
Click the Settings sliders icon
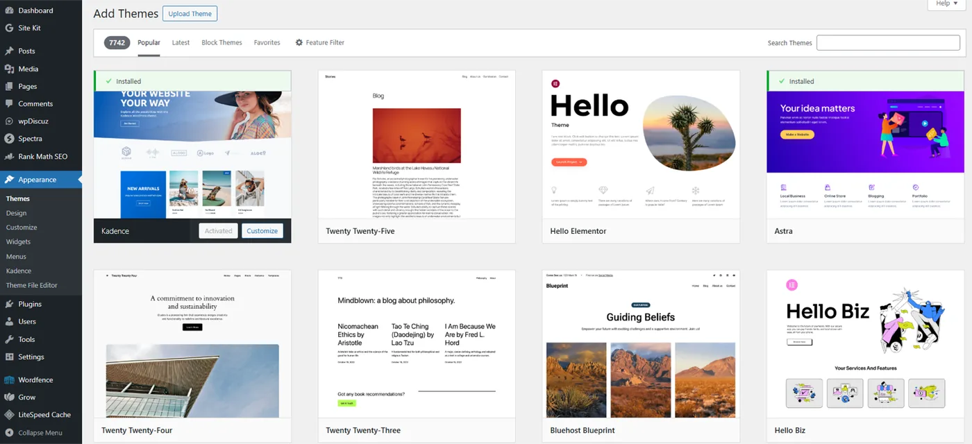click(x=9, y=357)
